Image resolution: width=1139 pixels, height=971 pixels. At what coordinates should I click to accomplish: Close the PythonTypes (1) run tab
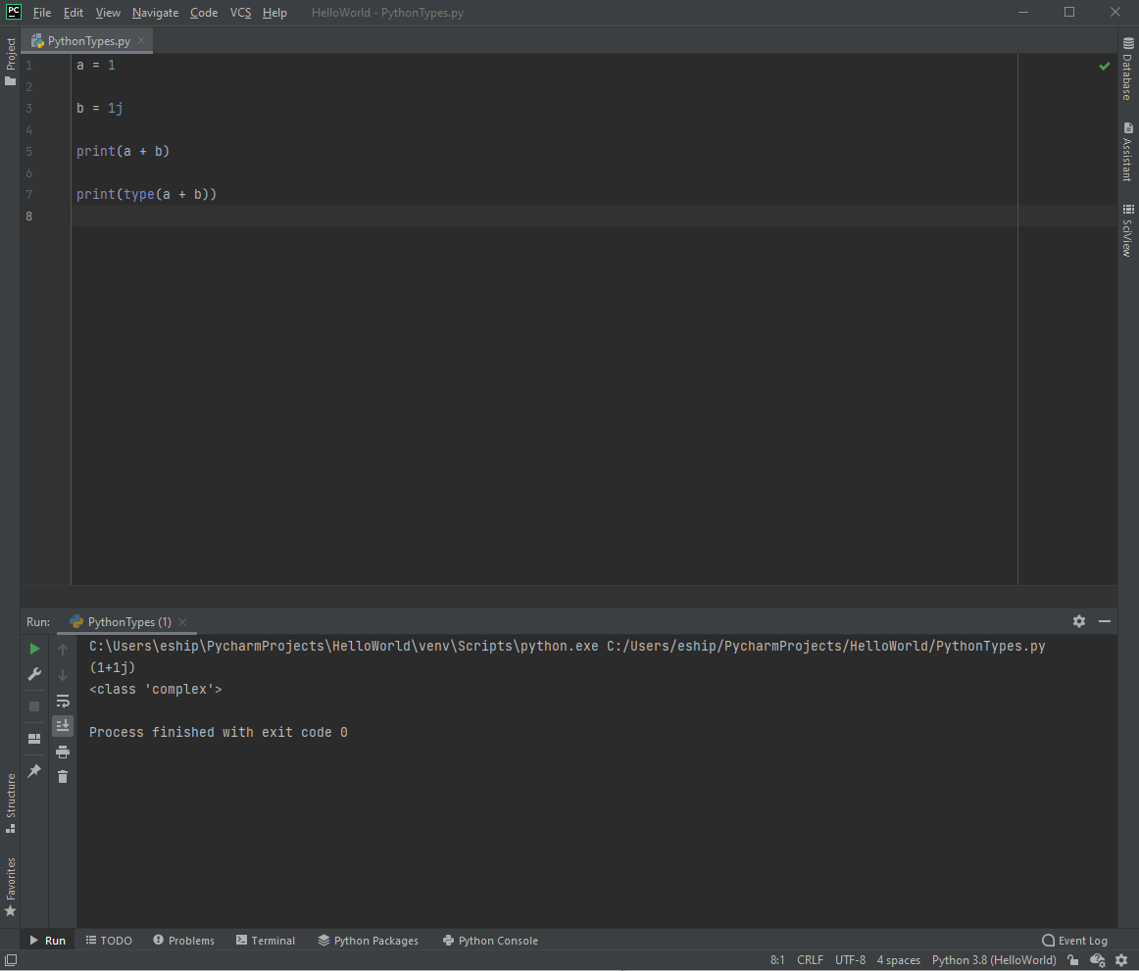tap(182, 621)
